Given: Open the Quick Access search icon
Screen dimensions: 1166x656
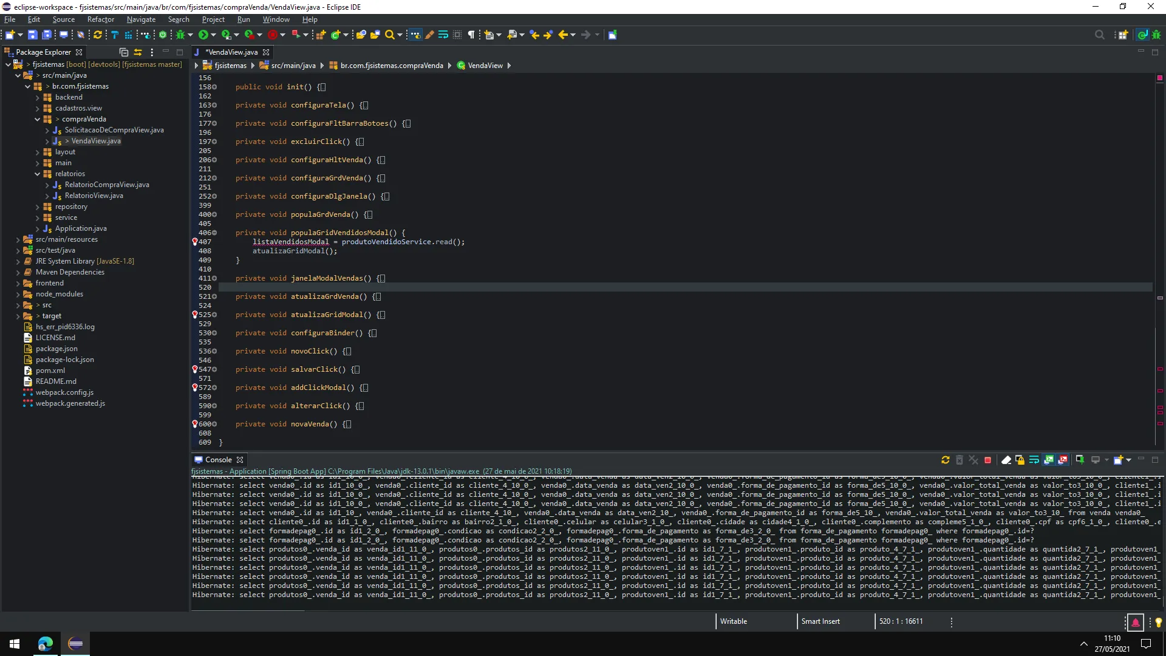Looking at the screenshot, I should pyautogui.click(x=1100, y=35).
